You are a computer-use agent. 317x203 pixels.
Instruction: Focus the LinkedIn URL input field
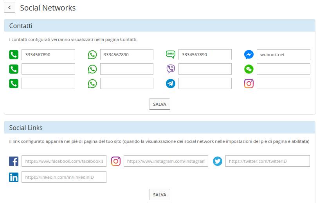click(64, 177)
